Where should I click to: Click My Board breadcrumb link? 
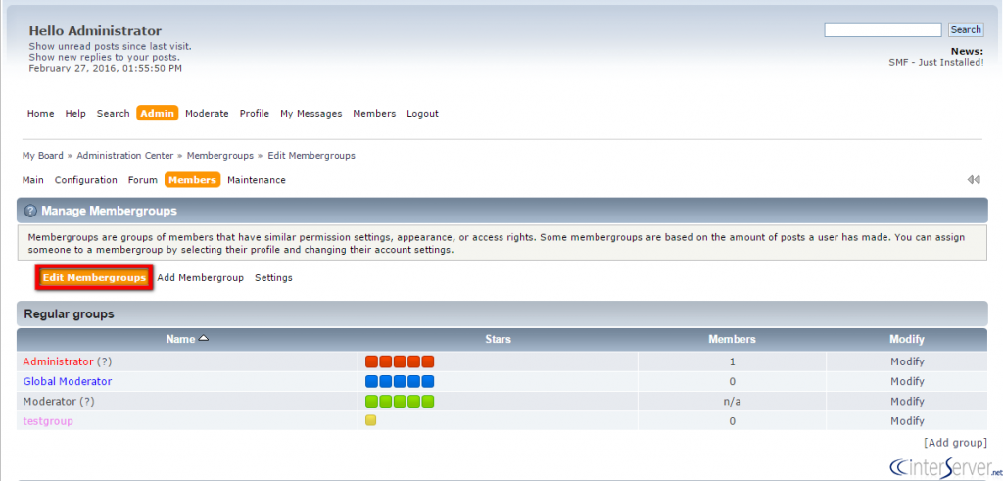click(x=43, y=156)
